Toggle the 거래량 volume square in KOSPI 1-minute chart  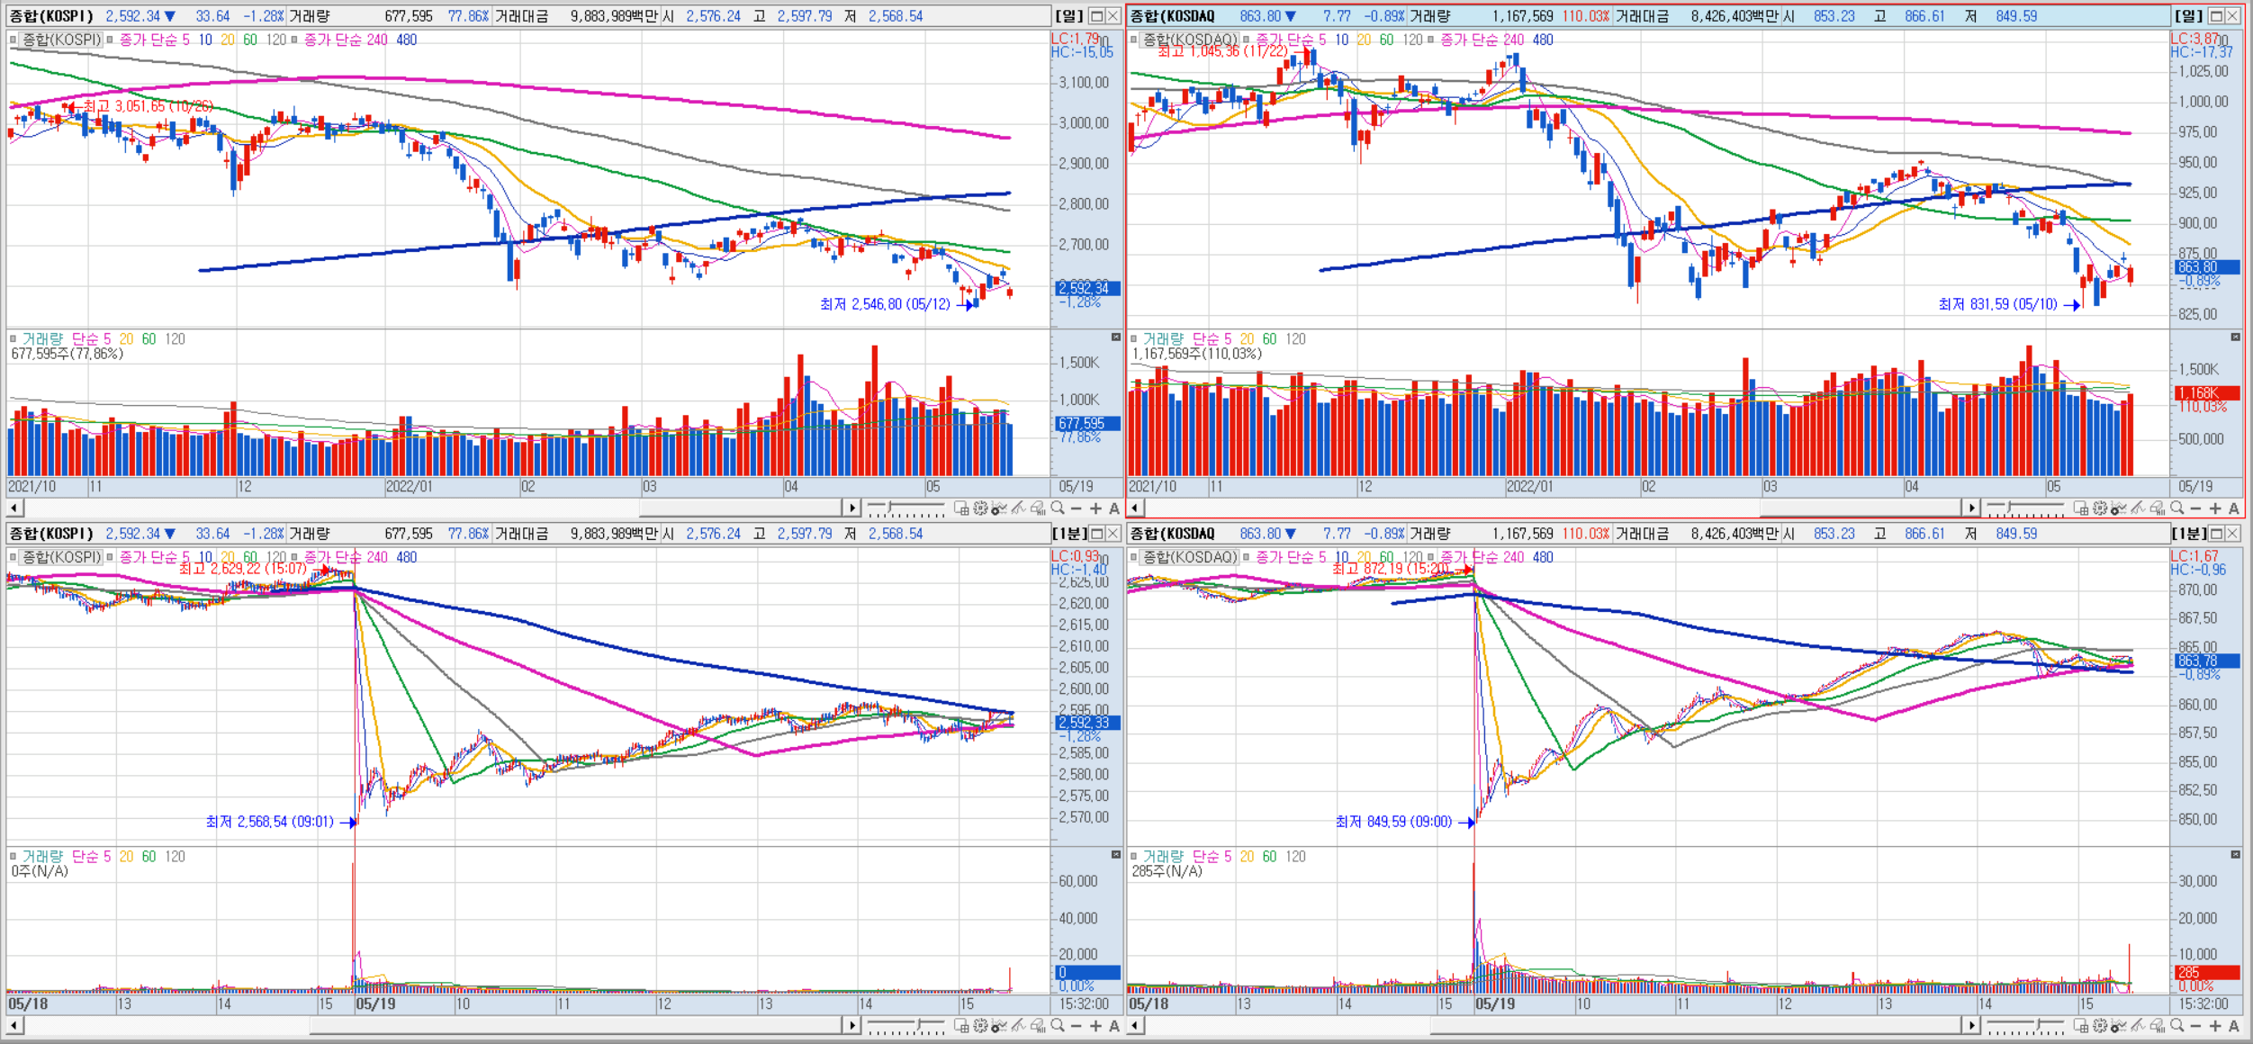coord(14,857)
